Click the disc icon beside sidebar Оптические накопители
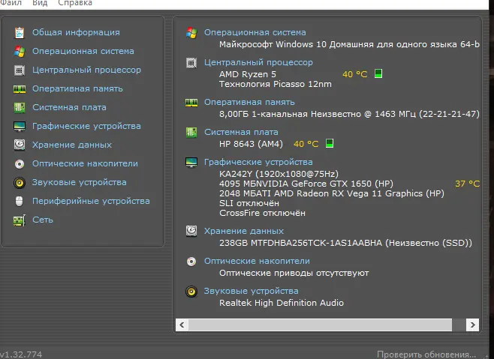This screenshot has height=359, width=494. point(20,164)
